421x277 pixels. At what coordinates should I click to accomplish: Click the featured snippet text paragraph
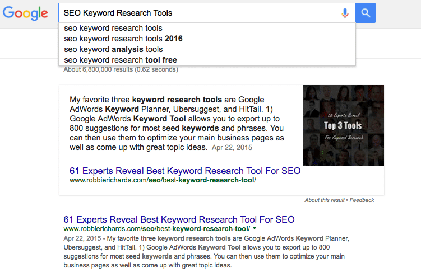tap(177, 124)
